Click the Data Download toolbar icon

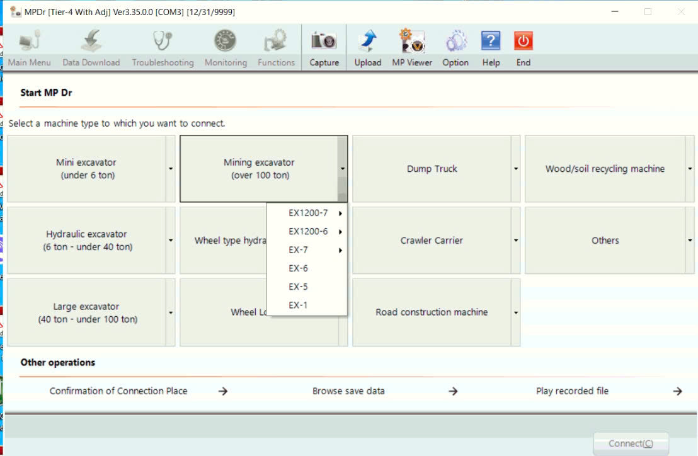tap(91, 42)
